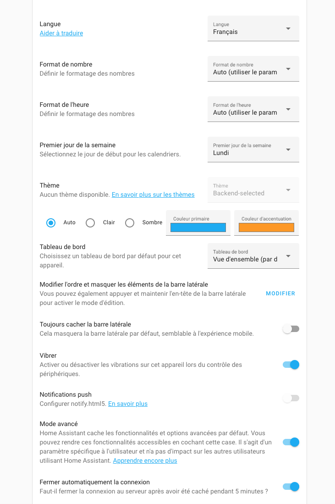Disable Fermer automatiquement la connexion toggle
Image resolution: width=335 pixels, height=504 pixels.
click(291, 487)
